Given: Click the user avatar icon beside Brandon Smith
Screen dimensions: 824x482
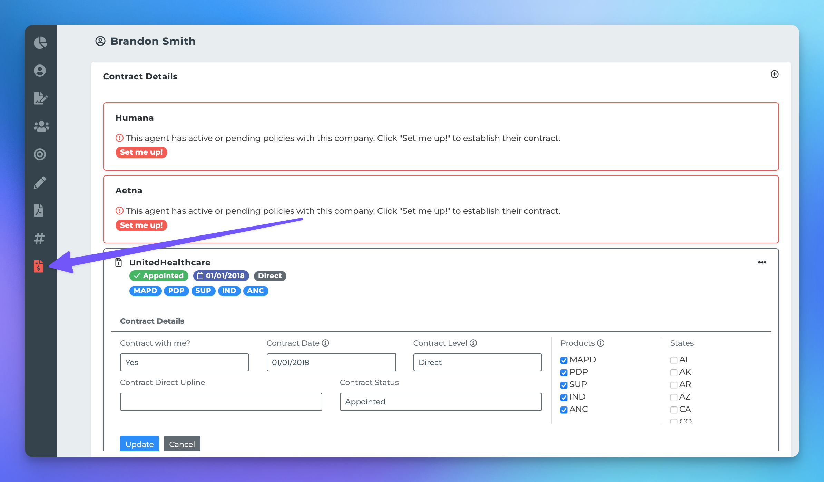Looking at the screenshot, I should [100, 41].
